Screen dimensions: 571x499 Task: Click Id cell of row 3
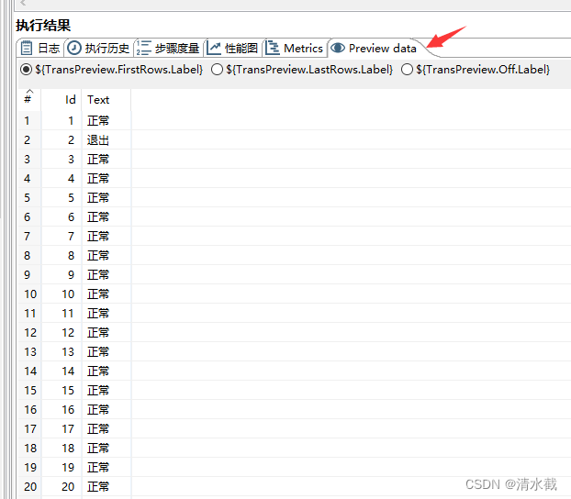click(62, 159)
